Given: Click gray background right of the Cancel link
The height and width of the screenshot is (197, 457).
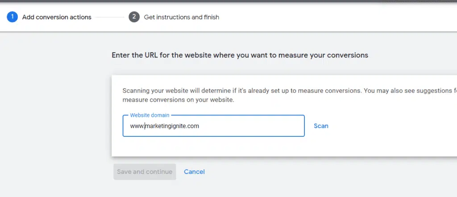Looking at the screenshot, I should click(x=312, y=174).
